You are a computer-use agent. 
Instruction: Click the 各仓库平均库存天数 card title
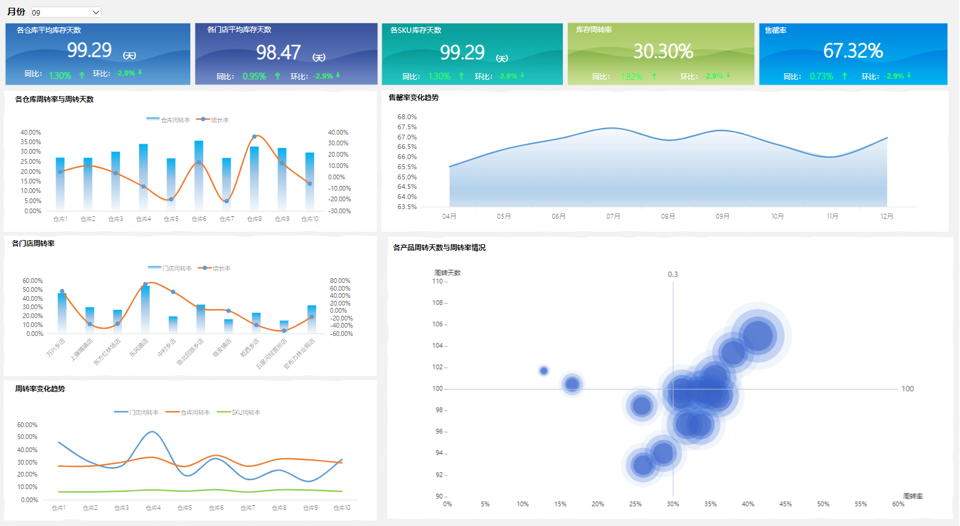pos(49,30)
